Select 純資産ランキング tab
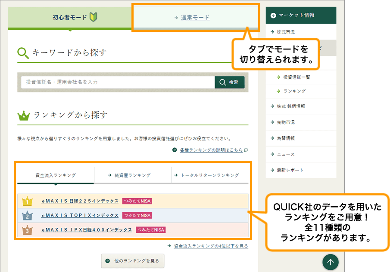 pos(133,175)
